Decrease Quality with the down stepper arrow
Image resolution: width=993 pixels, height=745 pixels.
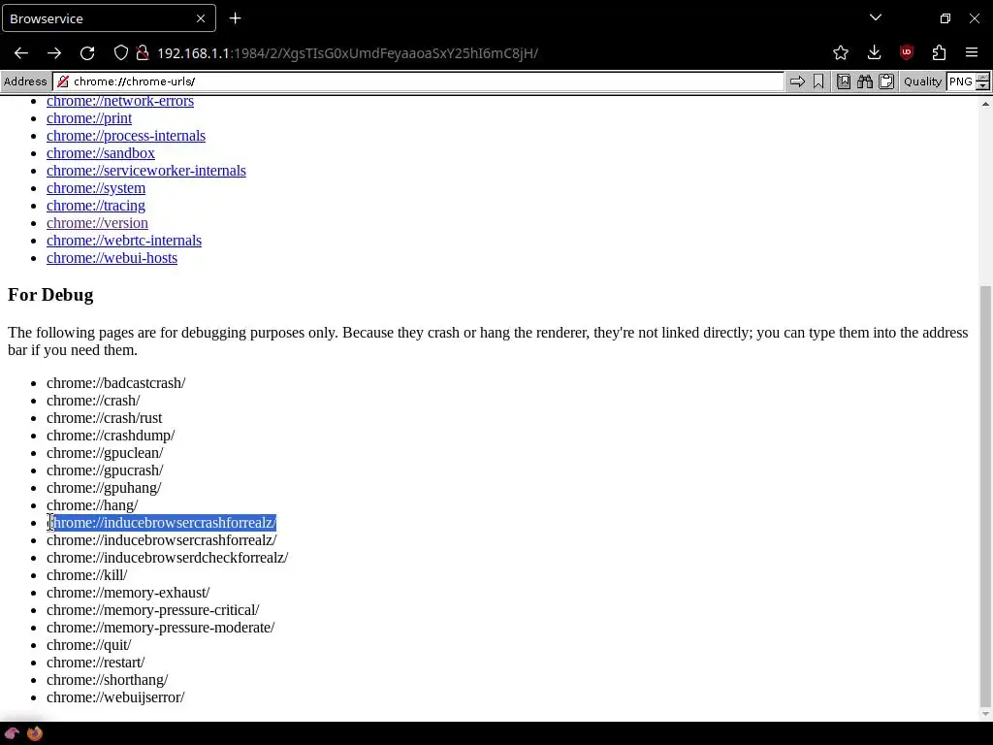[983, 85]
